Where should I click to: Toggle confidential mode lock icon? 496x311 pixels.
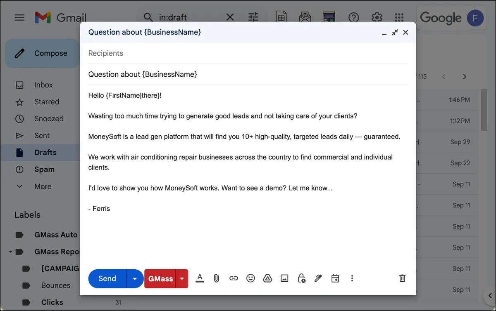301,278
